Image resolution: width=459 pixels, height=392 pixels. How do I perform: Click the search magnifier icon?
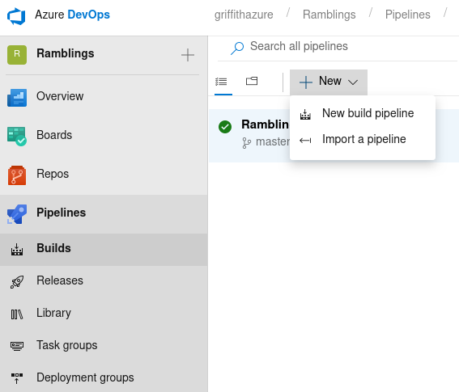pos(237,48)
